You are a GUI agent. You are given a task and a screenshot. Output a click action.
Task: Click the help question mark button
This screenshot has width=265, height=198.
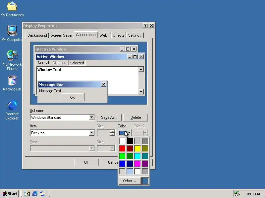click(x=145, y=26)
